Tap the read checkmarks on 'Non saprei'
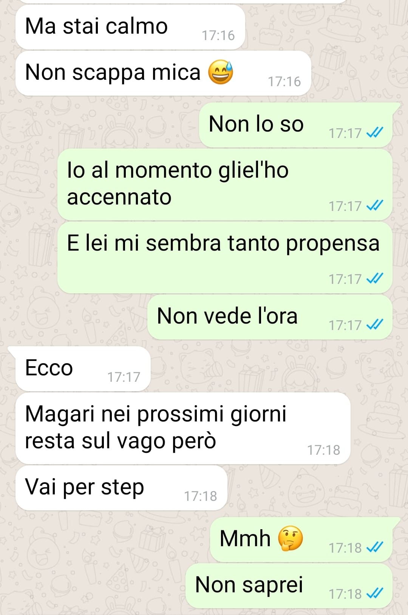Viewport: 408px width, 615px height. coord(375,593)
